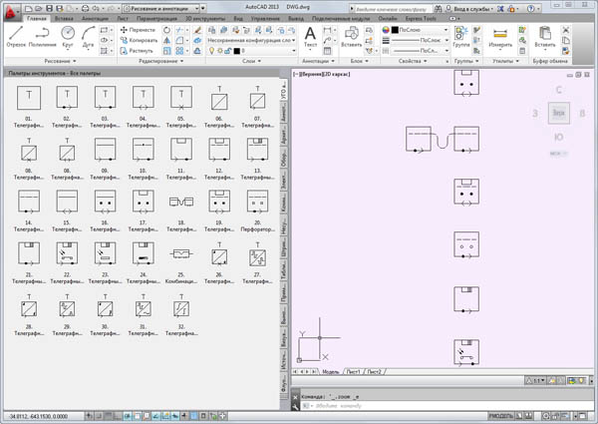Pick palette block 25 Комбинация

pos(180,253)
